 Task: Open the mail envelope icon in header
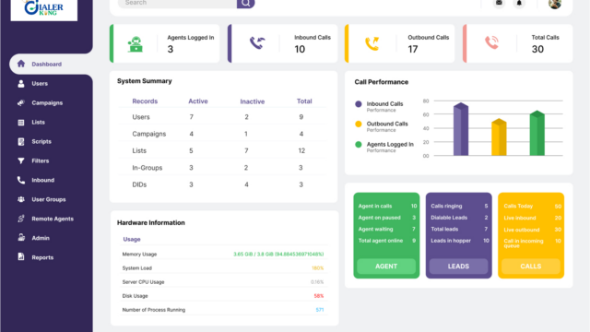click(499, 3)
